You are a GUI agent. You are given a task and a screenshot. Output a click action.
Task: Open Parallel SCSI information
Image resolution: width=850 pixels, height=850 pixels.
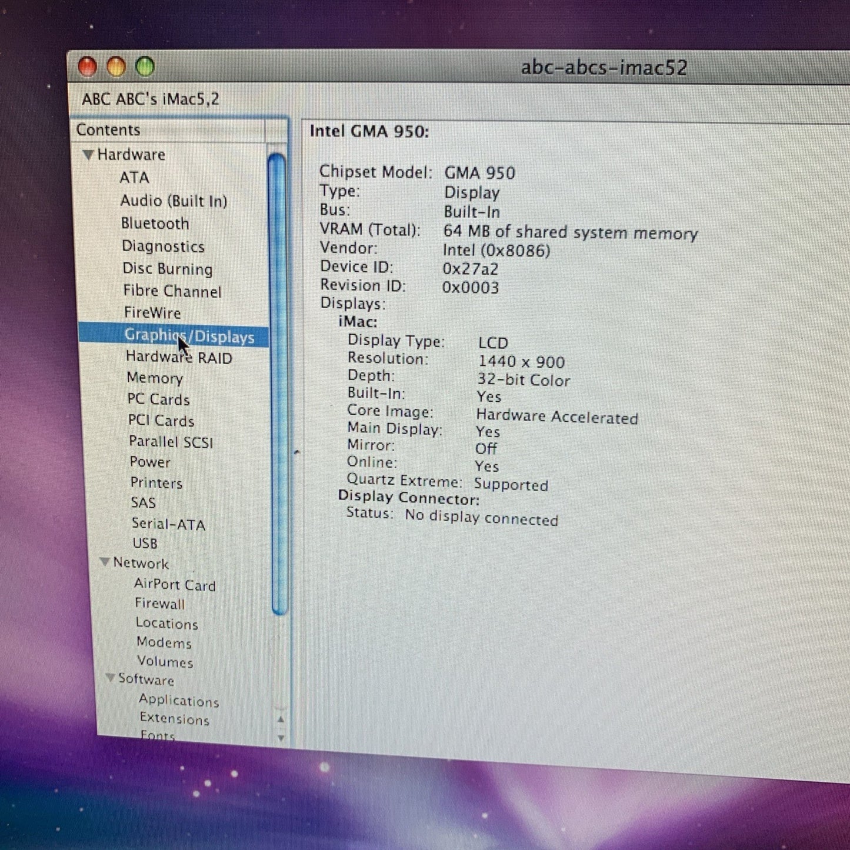(171, 442)
